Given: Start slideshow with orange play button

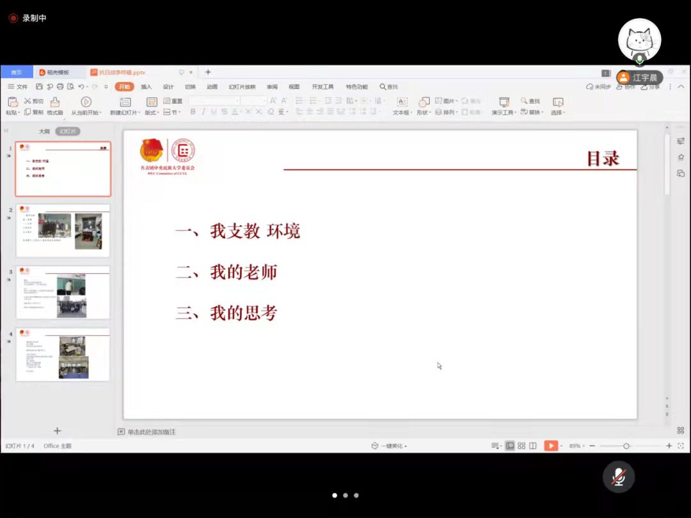Looking at the screenshot, I should coord(550,446).
